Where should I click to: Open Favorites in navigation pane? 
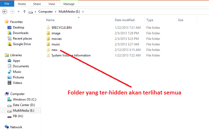pos(16,22)
